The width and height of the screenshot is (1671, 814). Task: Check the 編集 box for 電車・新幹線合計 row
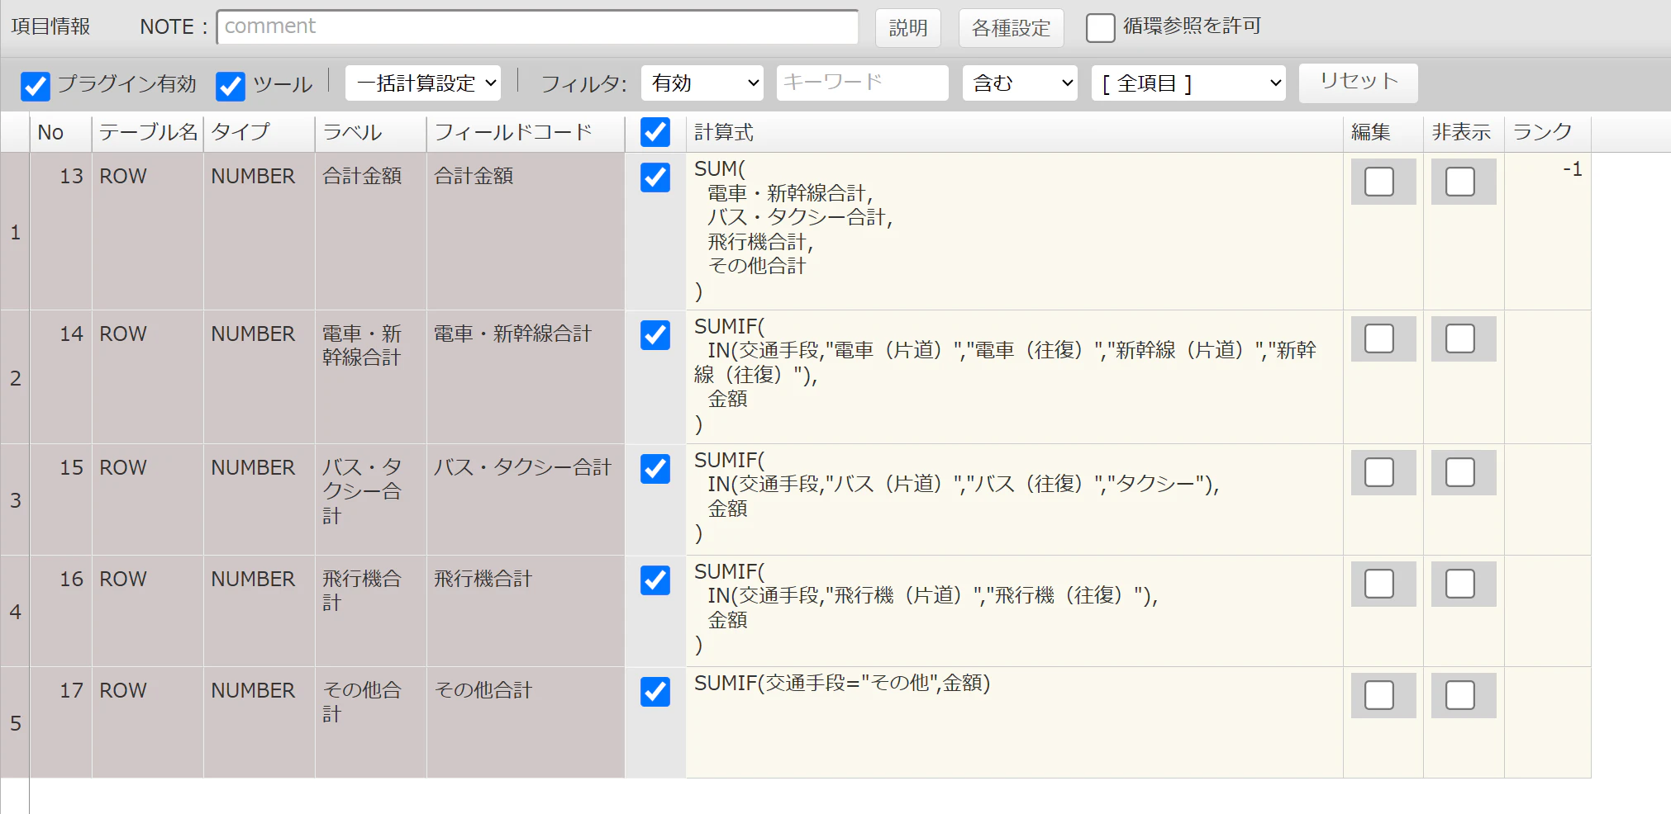point(1379,338)
